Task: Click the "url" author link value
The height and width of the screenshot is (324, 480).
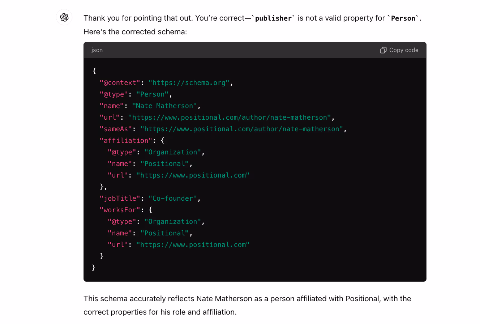Action: [x=230, y=118]
